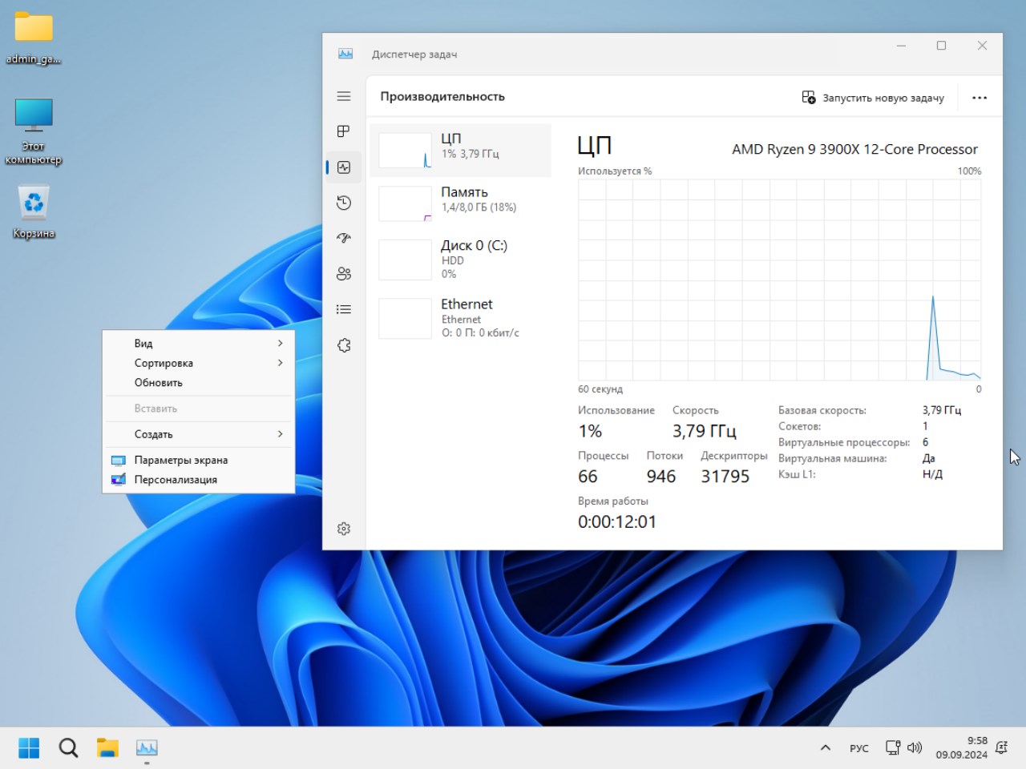Open Персонализация from context menu
Viewport: 1026px width, 769px height.
click(199, 480)
